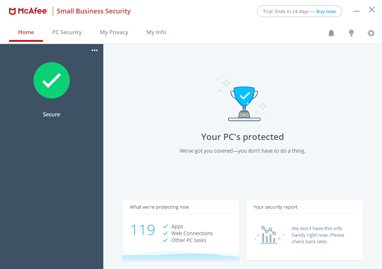The height and width of the screenshot is (269, 382).
Task: Minimize the McAfee window
Action: tap(357, 11)
